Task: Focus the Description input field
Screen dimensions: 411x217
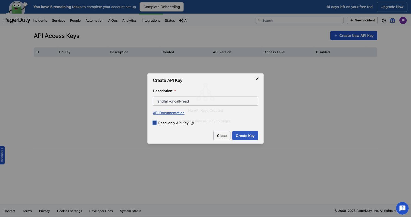Action: [205, 101]
